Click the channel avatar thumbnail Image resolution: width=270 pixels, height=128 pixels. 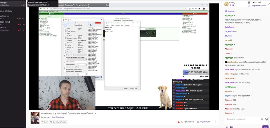click(x=35, y=118)
